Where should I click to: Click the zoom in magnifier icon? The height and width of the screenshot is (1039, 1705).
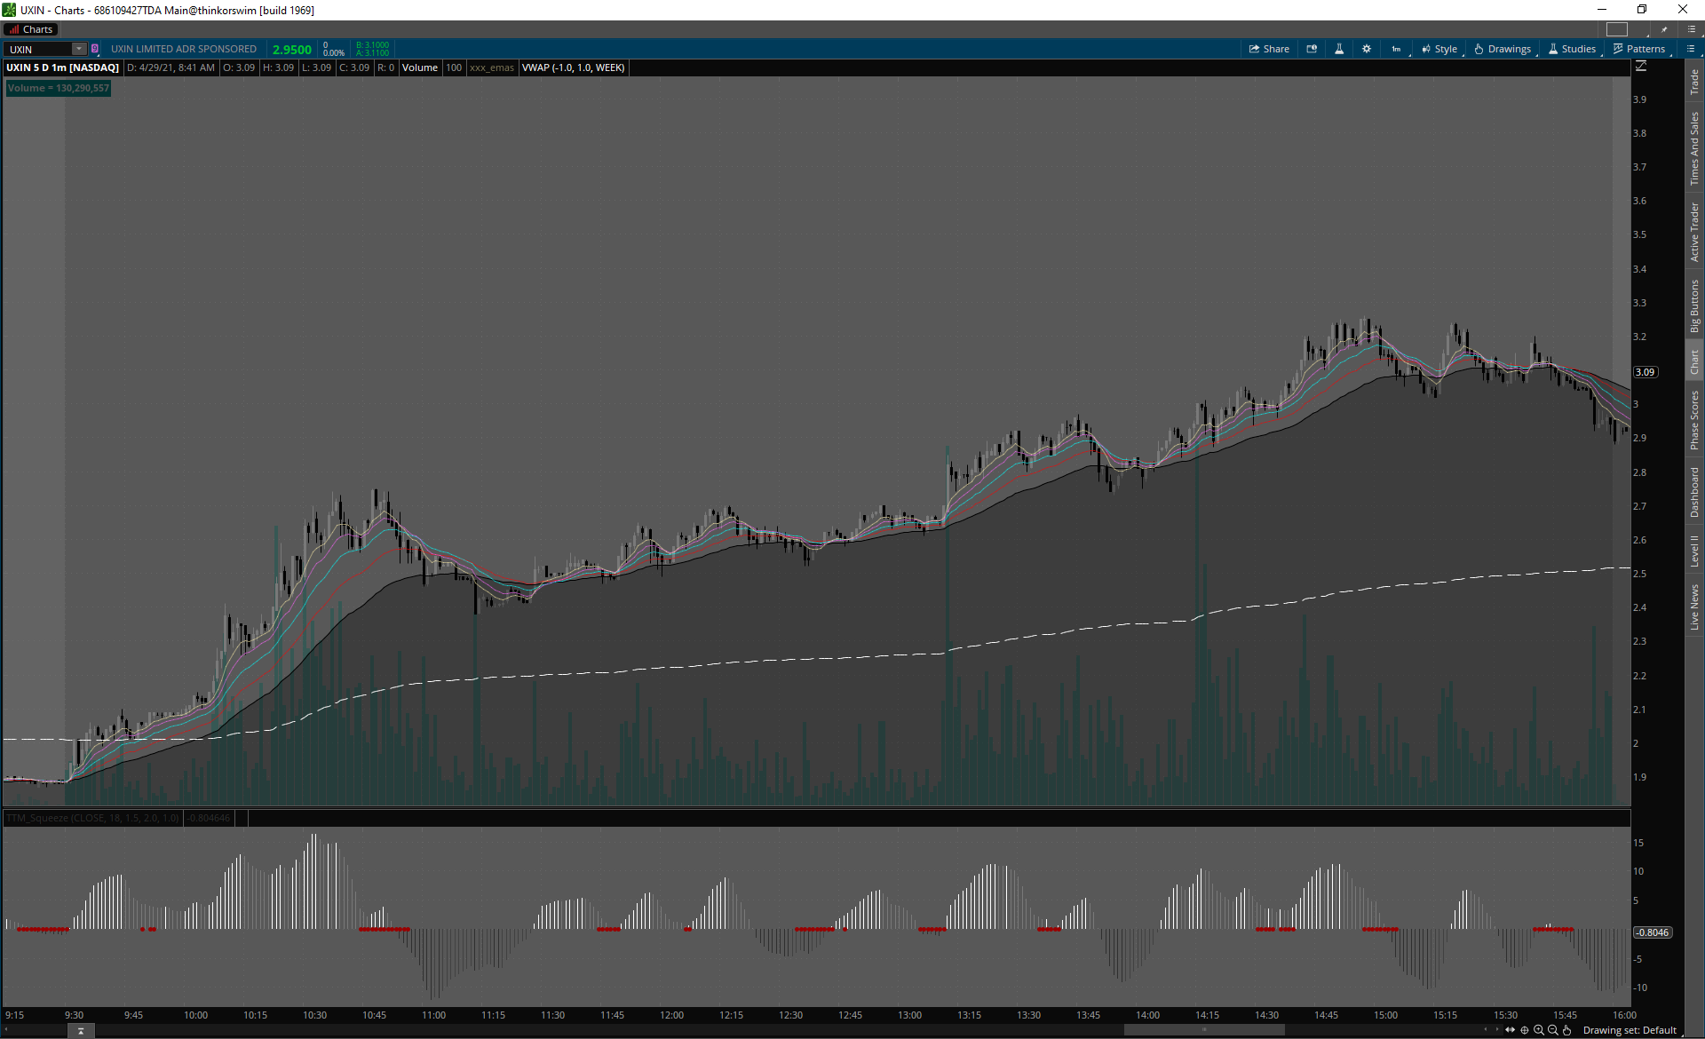coord(1539,1030)
